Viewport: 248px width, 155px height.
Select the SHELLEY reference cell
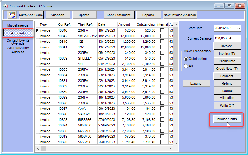coord(87,58)
